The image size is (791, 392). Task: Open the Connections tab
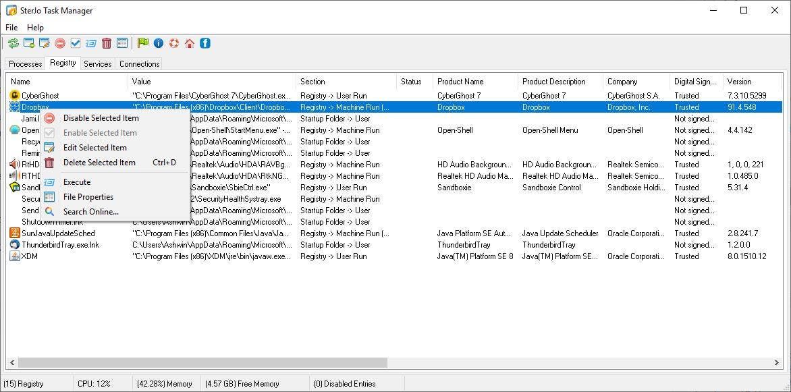[139, 64]
